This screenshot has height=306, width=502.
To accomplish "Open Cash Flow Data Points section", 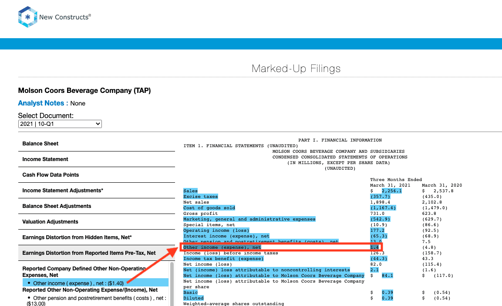I will pos(96,175).
